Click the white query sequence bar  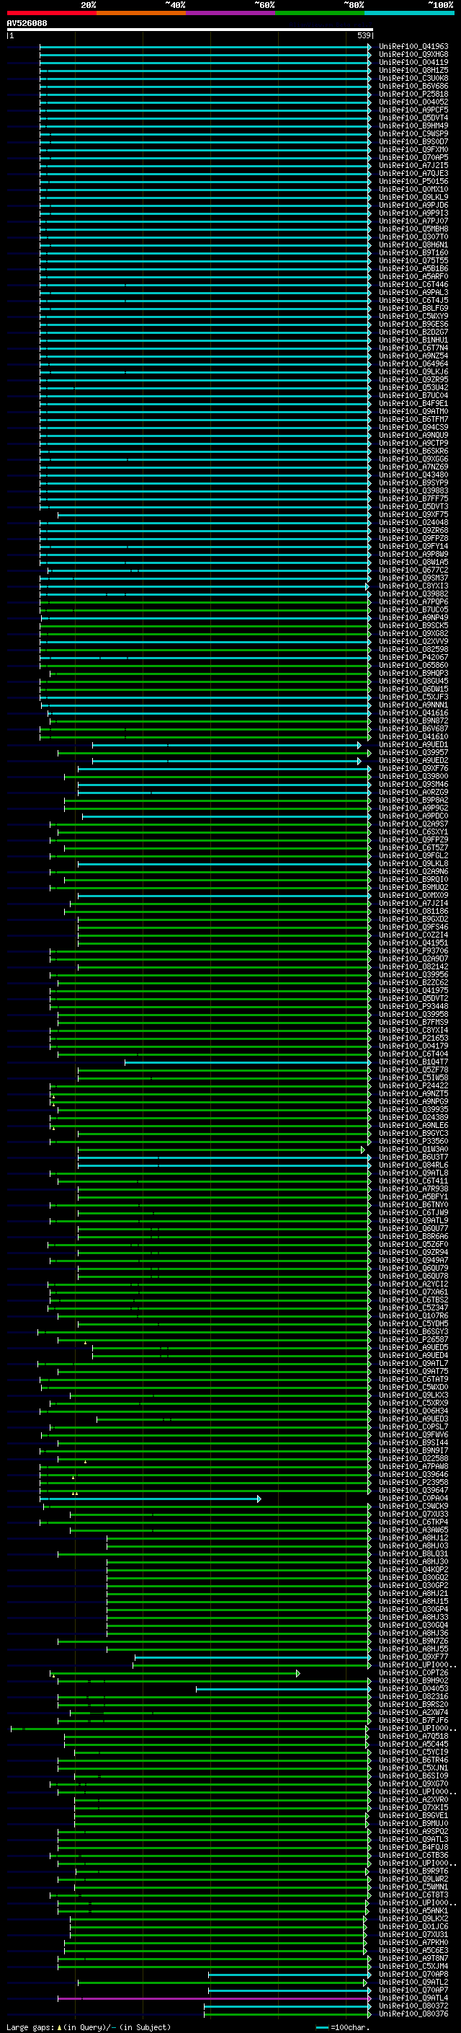pyautogui.click(x=190, y=30)
